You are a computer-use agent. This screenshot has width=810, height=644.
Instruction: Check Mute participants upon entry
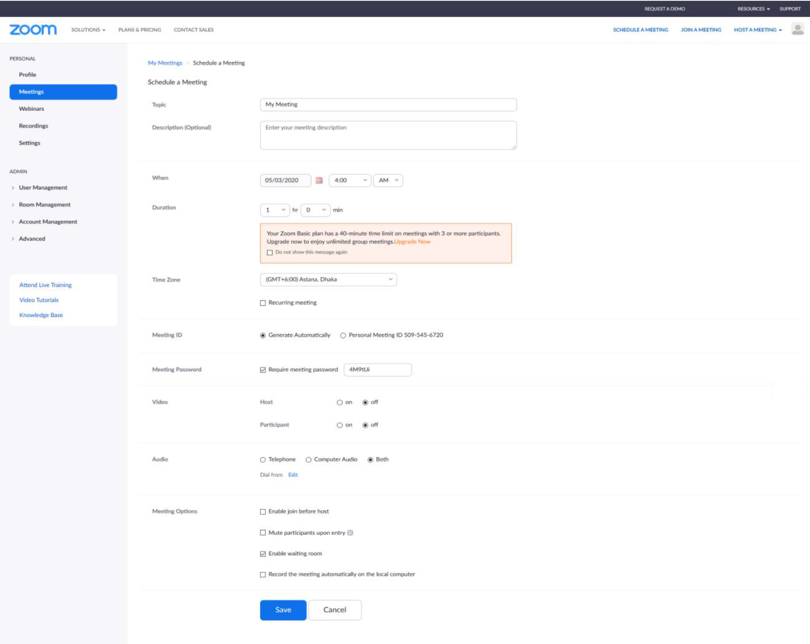click(x=263, y=533)
